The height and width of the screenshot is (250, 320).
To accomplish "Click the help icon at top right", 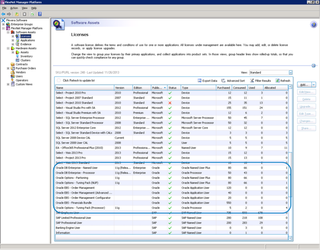I will click(x=314, y=25).
